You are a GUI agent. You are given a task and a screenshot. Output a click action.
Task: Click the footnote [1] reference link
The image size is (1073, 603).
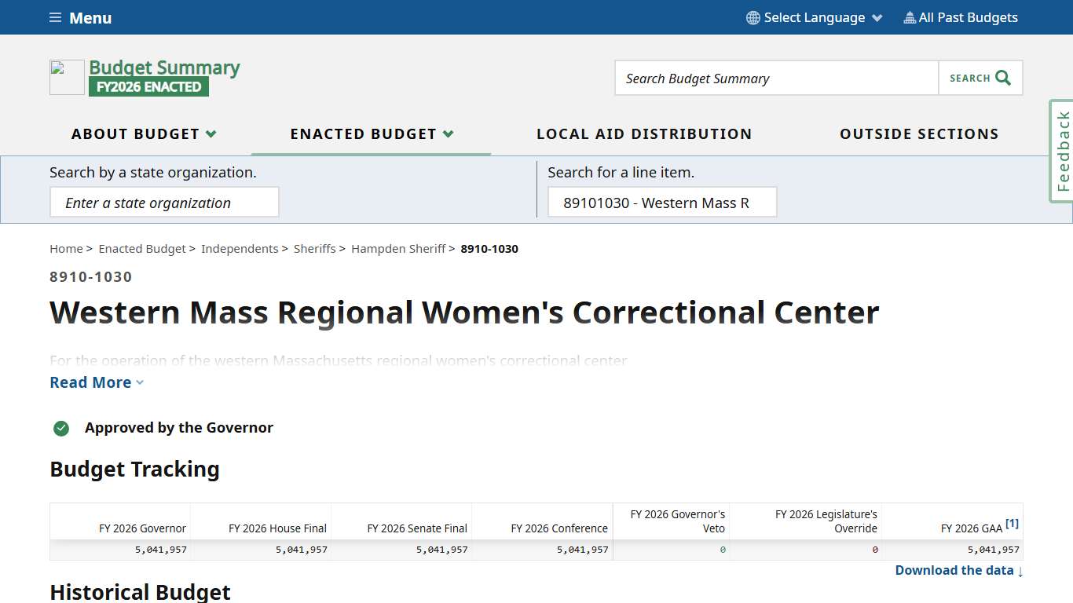[1012, 522]
